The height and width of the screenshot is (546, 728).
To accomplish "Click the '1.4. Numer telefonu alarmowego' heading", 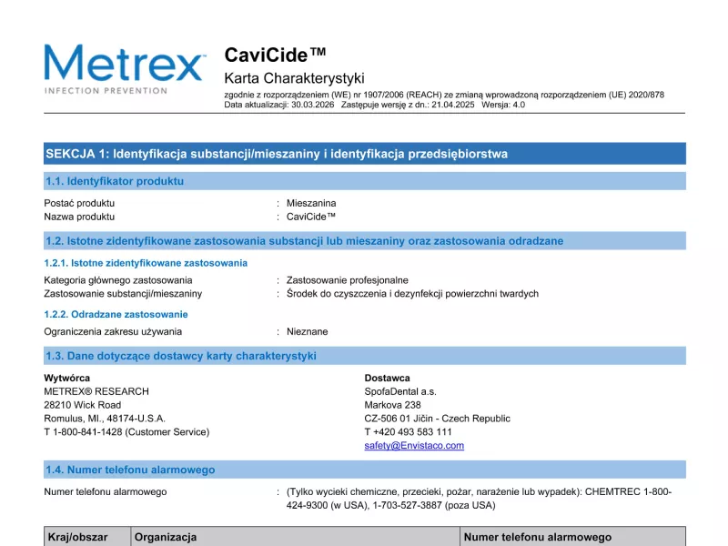I will [365, 470].
